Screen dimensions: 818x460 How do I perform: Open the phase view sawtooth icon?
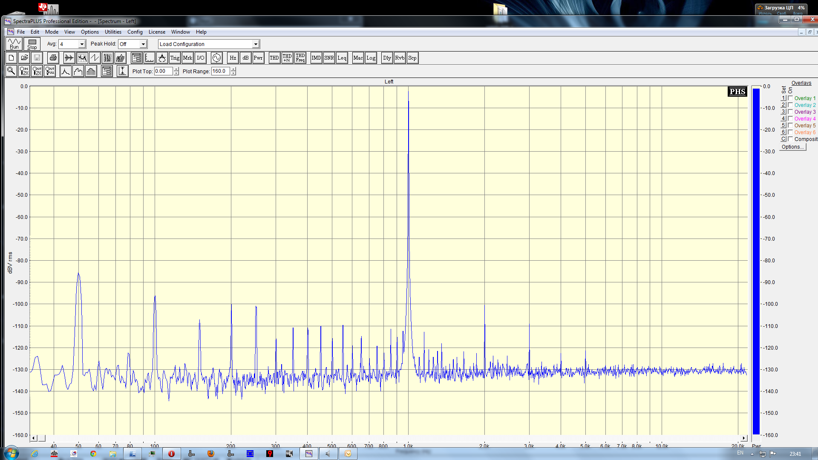point(95,58)
